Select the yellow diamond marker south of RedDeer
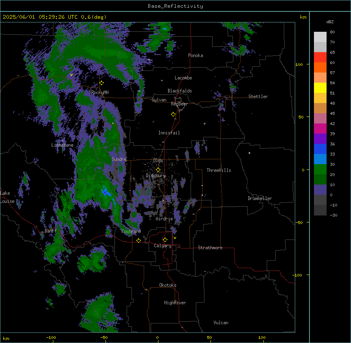This screenshot has width=351, height=343. [x=173, y=114]
